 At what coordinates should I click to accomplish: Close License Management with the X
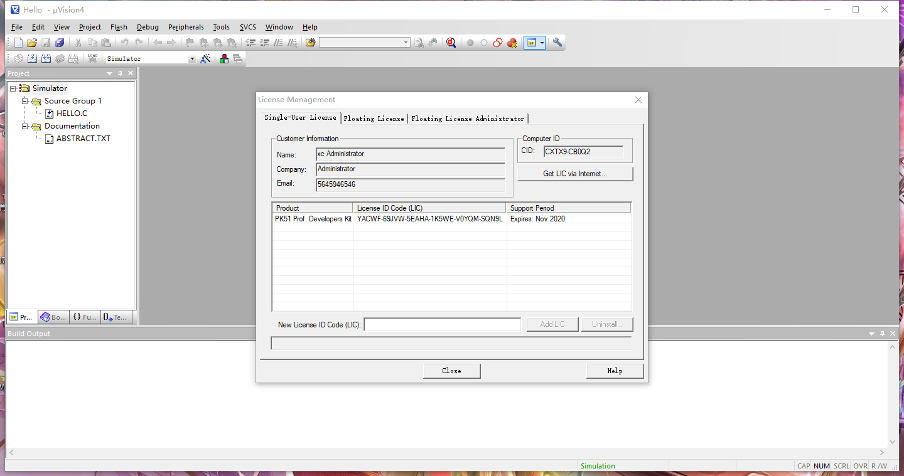click(638, 100)
